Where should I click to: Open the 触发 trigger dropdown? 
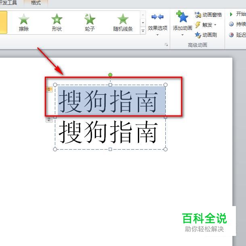pos(206,25)
